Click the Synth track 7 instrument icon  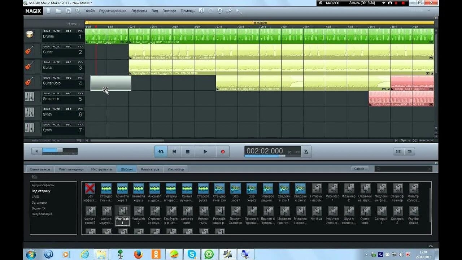point(29,128)
